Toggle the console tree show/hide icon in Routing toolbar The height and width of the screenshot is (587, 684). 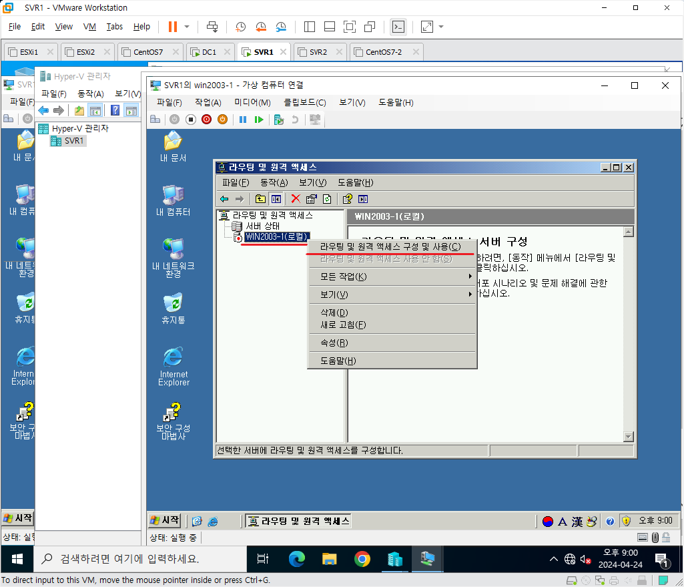pos(276,199)
